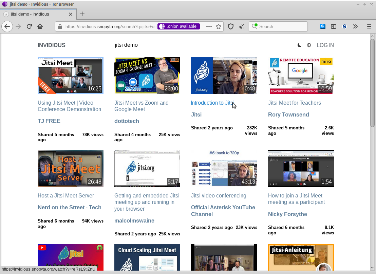Open a new browser tab
376x274 pixels.
coord(82,14)
